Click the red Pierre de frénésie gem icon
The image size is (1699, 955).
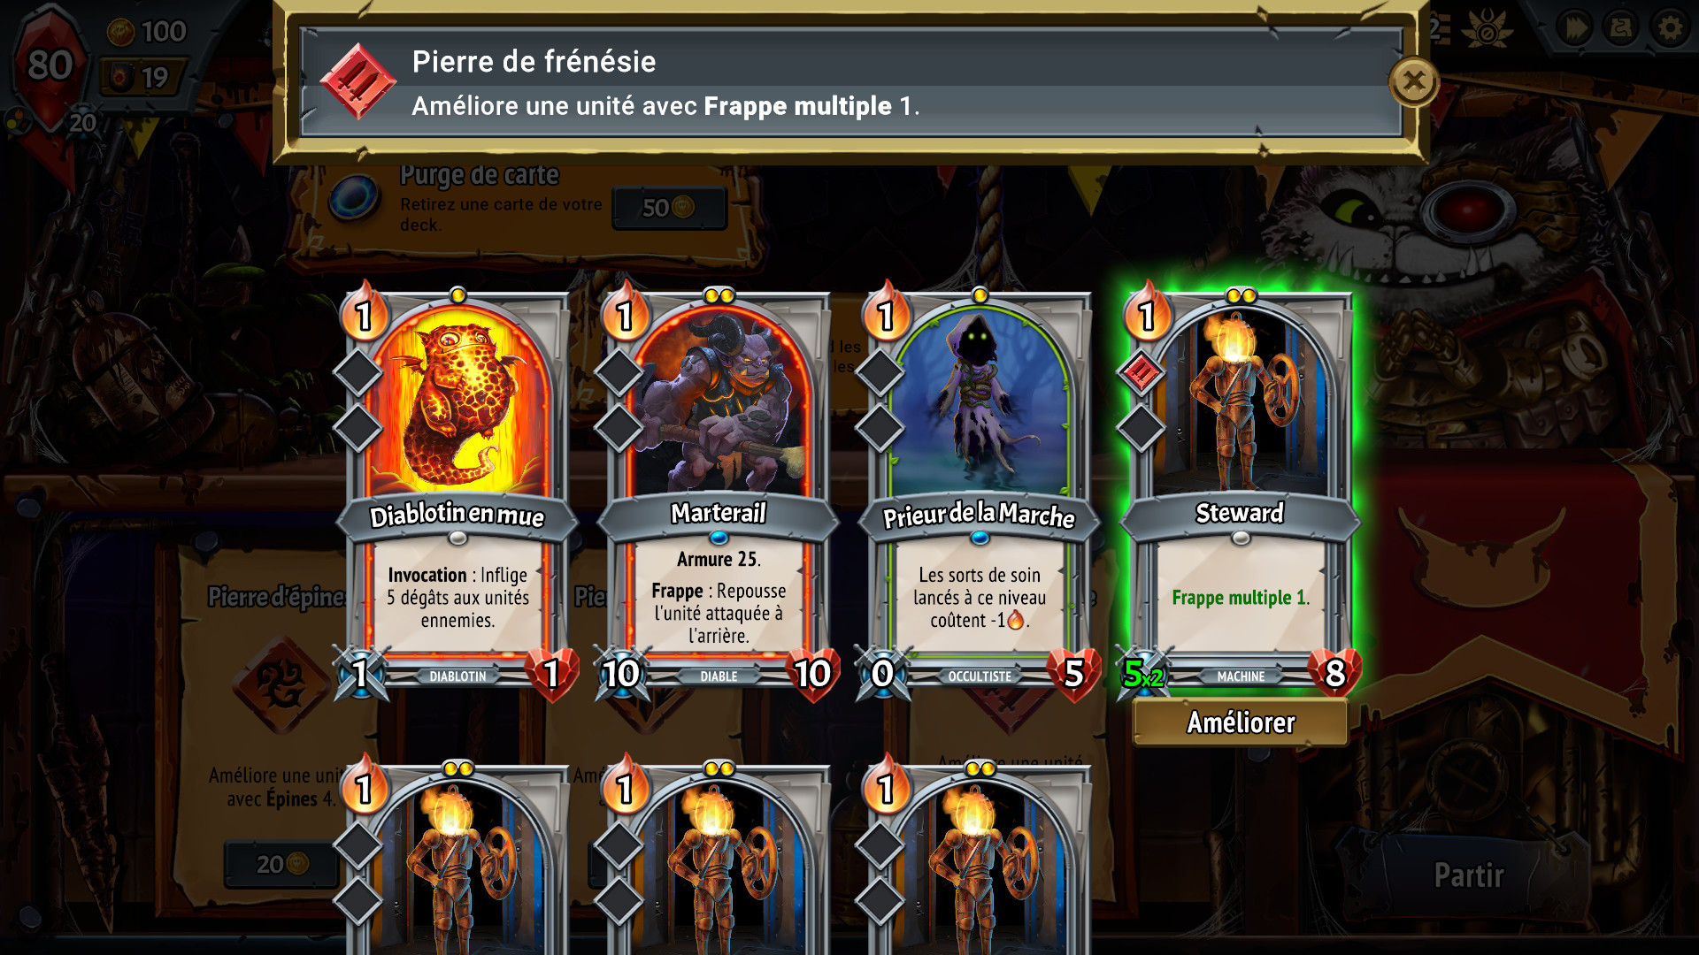click(x=357, y=82)
